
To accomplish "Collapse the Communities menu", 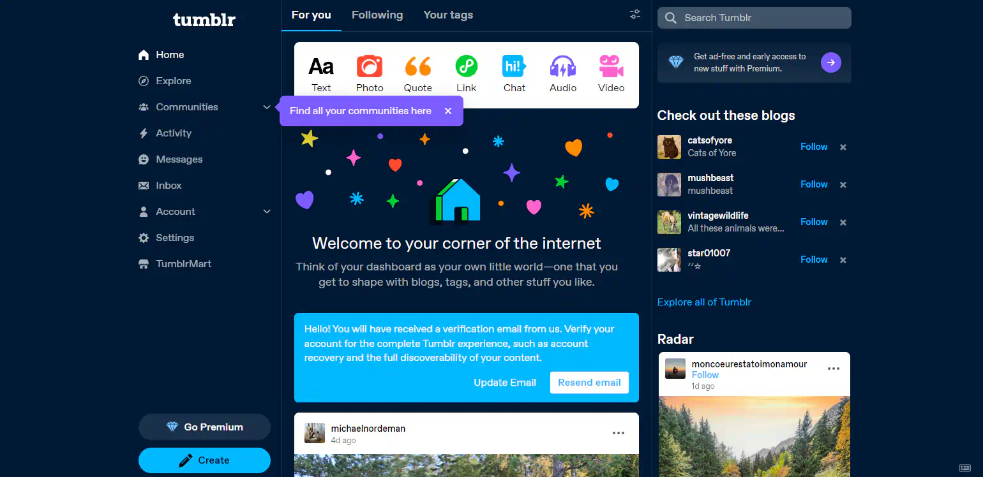I will tap(266, 106).
